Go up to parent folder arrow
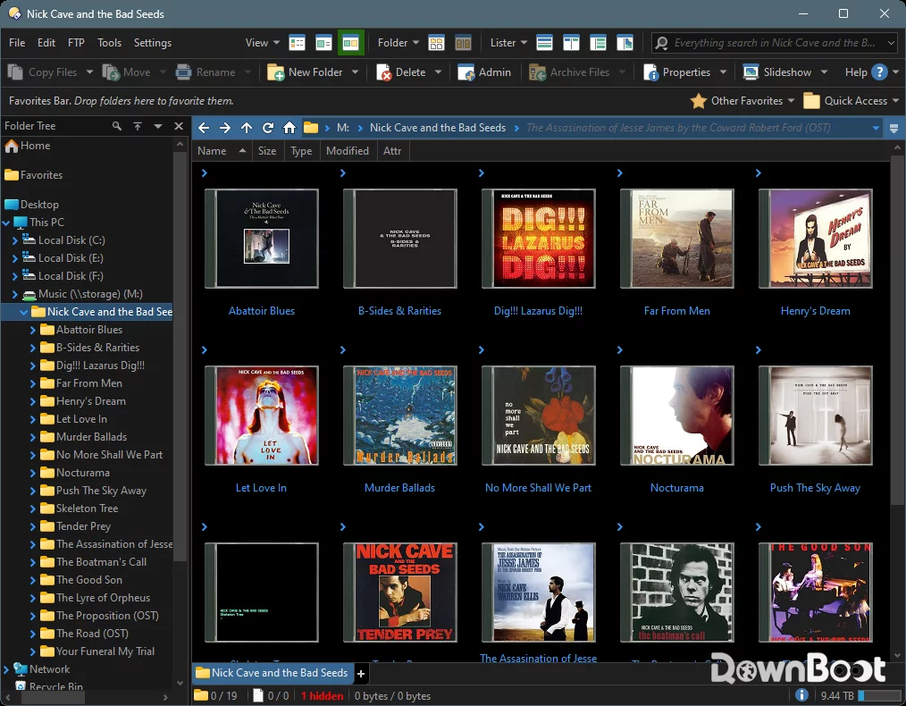Screen dimensions: 906x706 point(246,128)
